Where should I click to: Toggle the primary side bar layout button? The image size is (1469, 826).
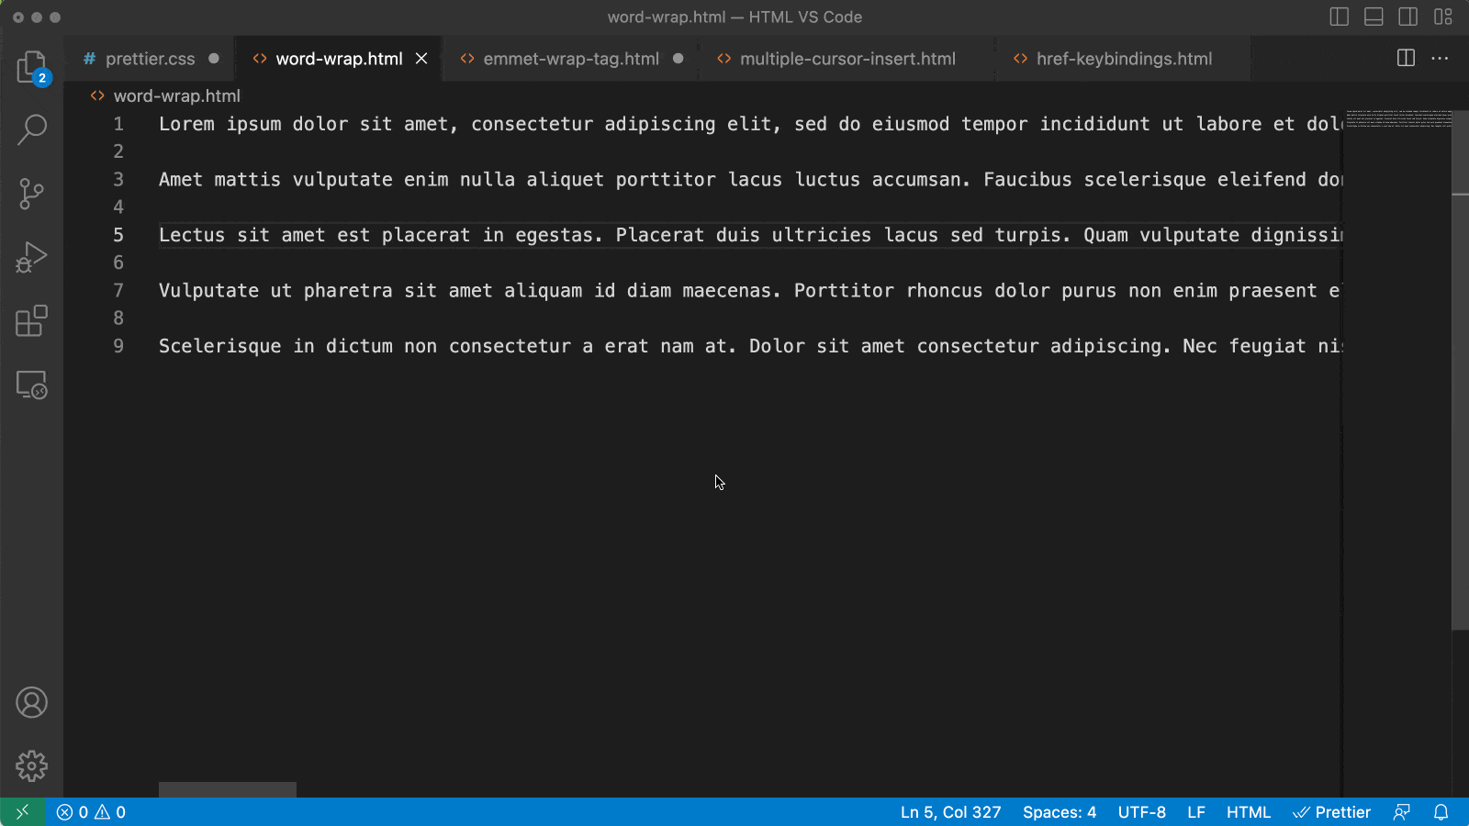point(1339,17)
